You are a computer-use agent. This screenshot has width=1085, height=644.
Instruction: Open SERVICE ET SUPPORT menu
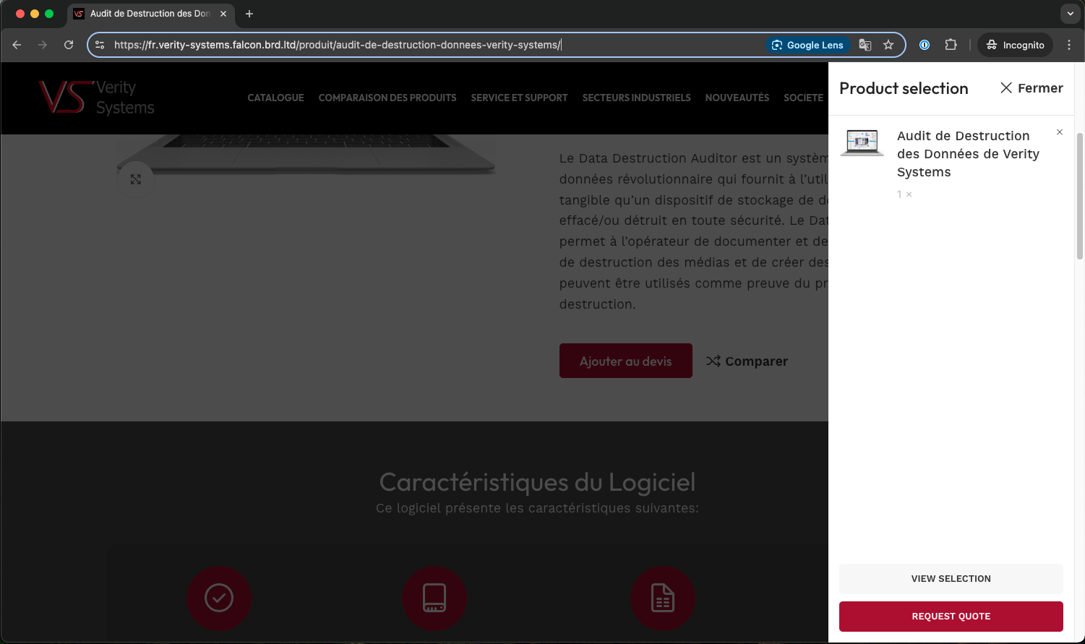click(519, 98)
